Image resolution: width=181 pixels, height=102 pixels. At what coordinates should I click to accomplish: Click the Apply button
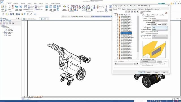(156, 72)
